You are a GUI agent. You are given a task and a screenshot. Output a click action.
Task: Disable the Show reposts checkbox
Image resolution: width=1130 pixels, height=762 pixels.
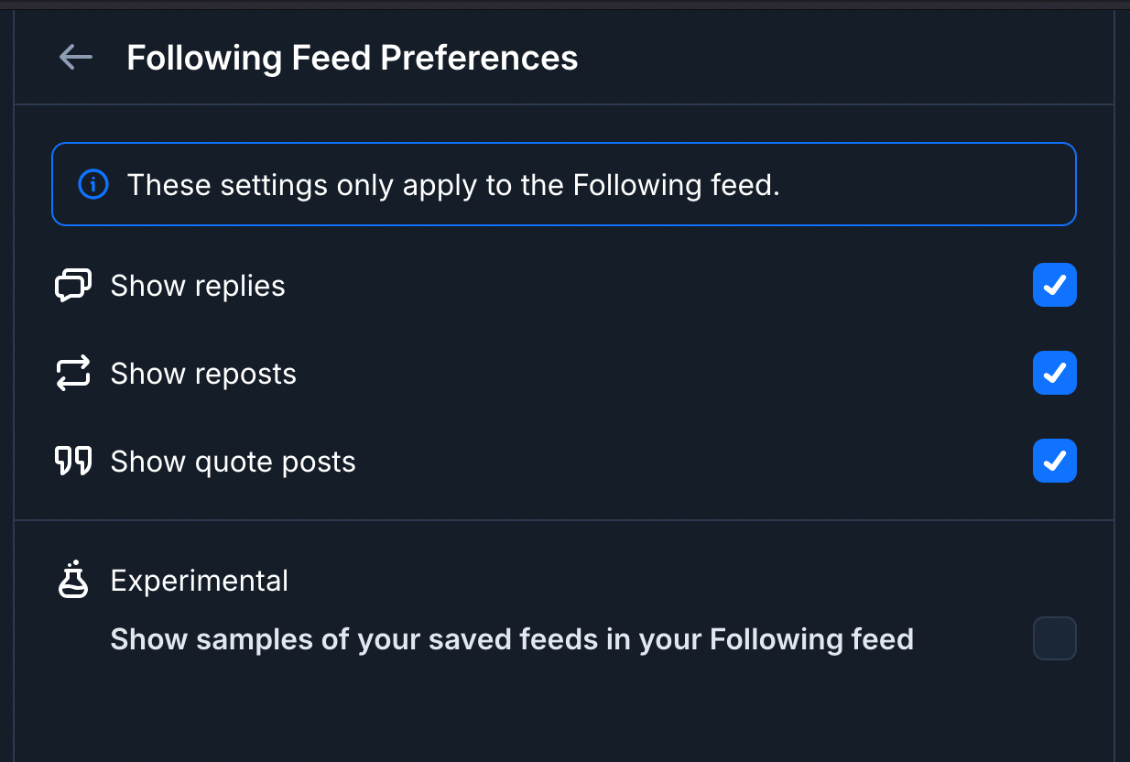pos(1054,374)
